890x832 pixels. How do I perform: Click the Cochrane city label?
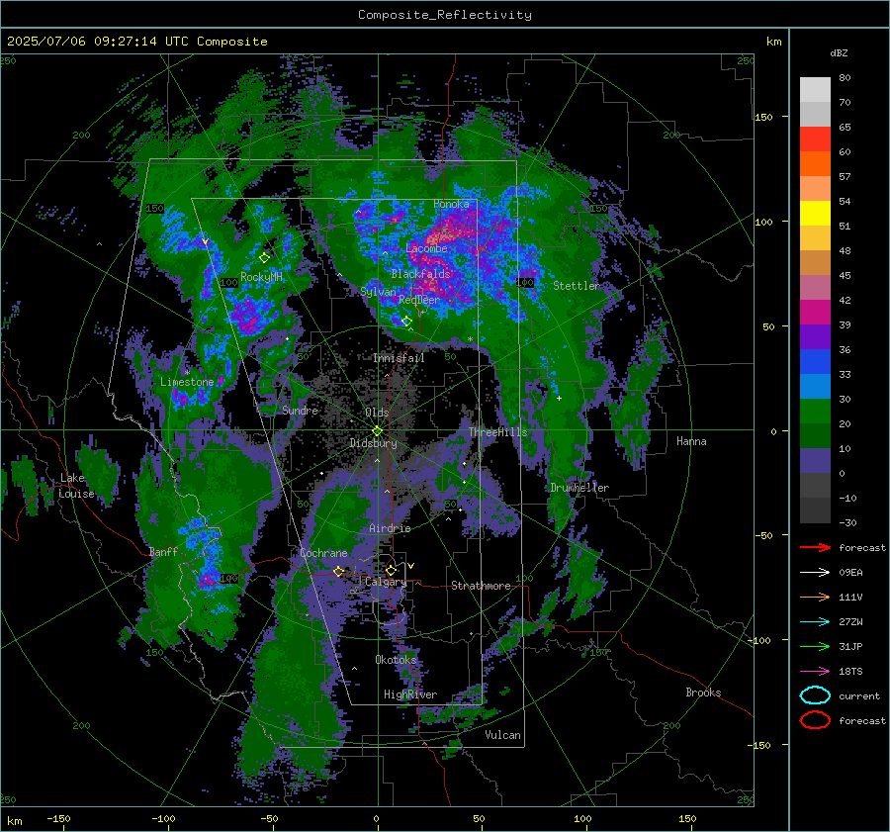click(323, 553)
